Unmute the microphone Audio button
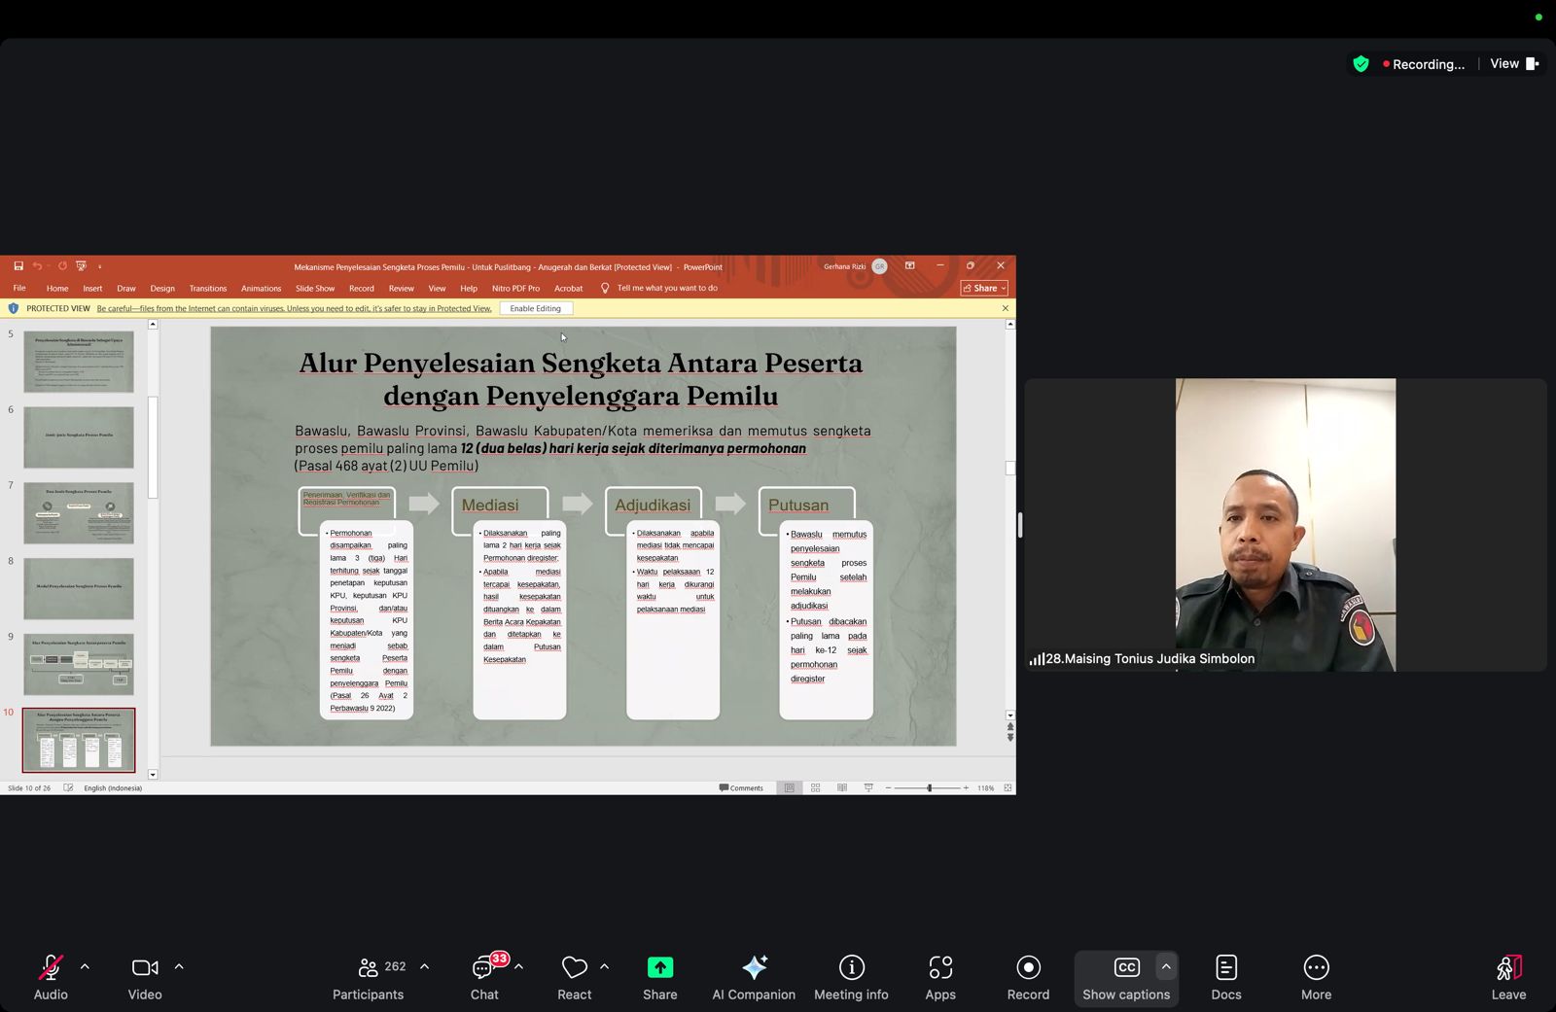 [x=51, y=977]
